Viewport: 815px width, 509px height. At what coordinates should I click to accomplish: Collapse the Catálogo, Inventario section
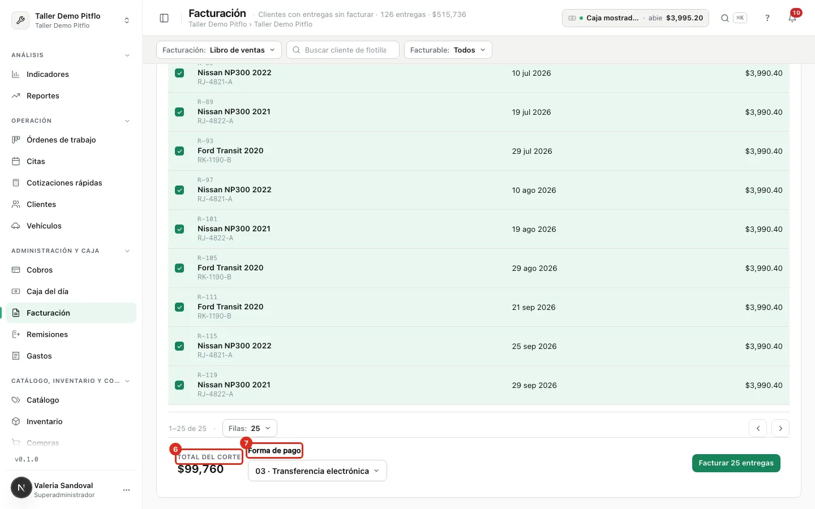click(x=127, y=381)
